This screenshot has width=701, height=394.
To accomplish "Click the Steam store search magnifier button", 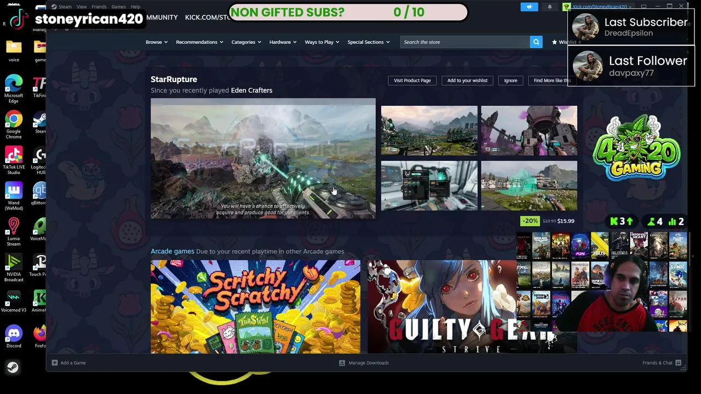I will tap(536, 42).
